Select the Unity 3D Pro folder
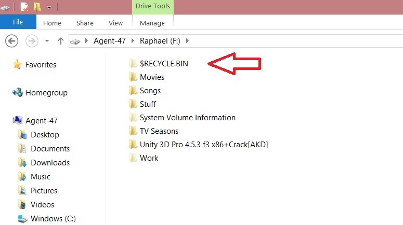This screenshot has height=225, width=403. click(x=203, y=145)
